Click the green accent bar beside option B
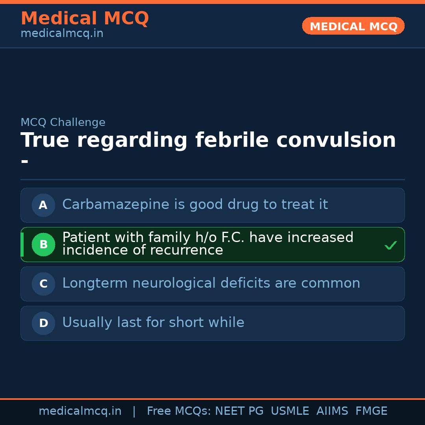Screen dimensions: 425x425 (22, 244)
